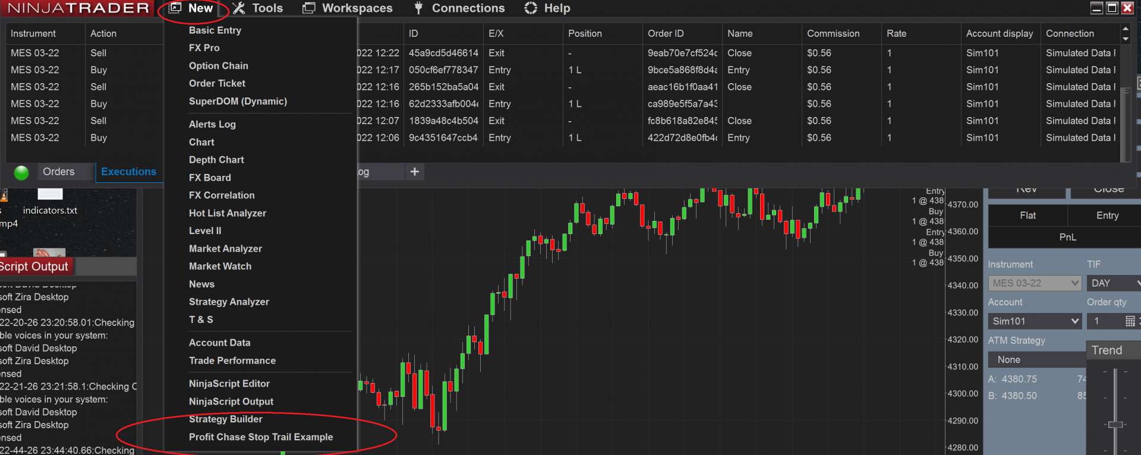Click the Order qty input field

pyautogui.click(x=1105, y=321)
